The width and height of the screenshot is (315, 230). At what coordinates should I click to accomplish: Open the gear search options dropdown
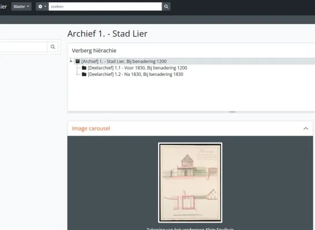[42, 6]
